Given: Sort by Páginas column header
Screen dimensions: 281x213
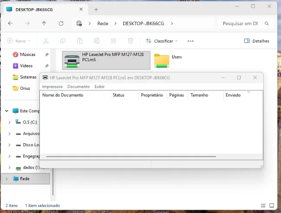Looking at the screenshot, I should (x=177, y=95).
